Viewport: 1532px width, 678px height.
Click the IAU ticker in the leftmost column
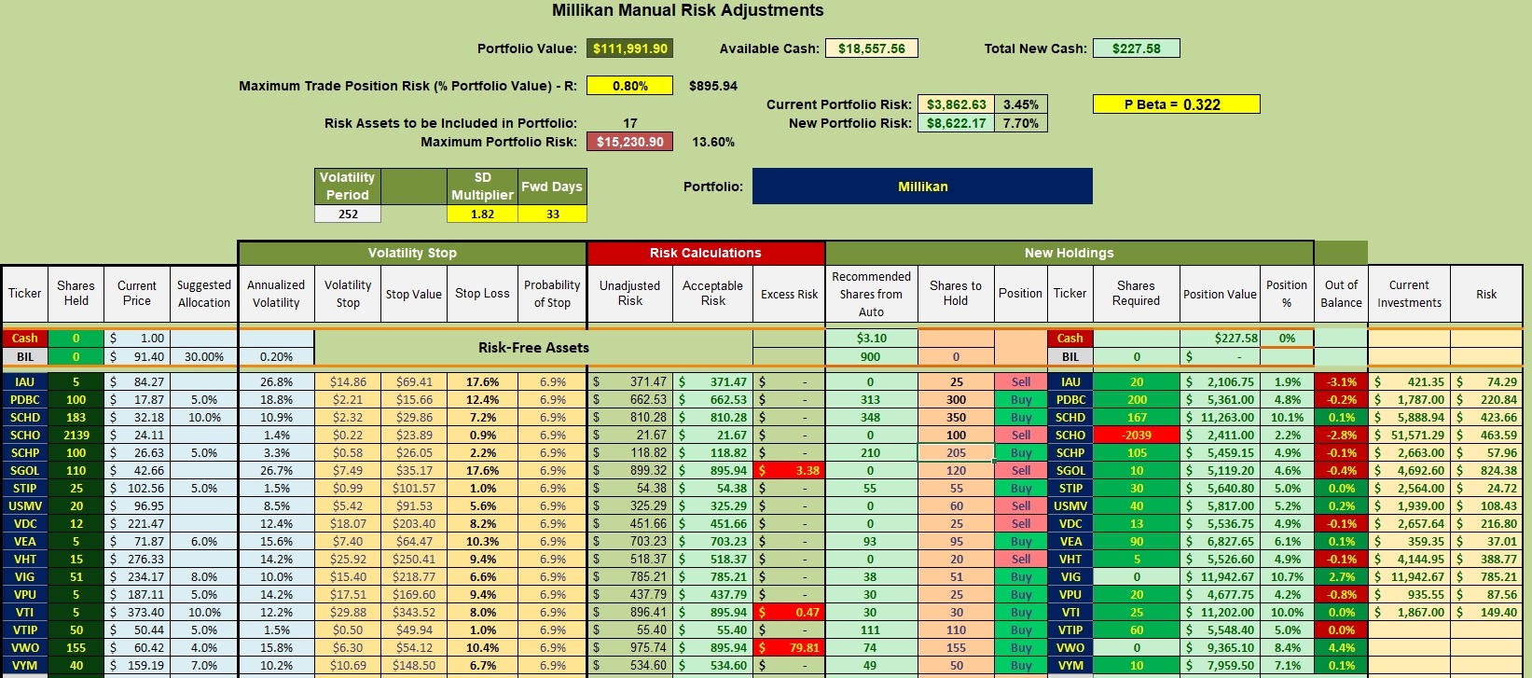tap(24, 381)
